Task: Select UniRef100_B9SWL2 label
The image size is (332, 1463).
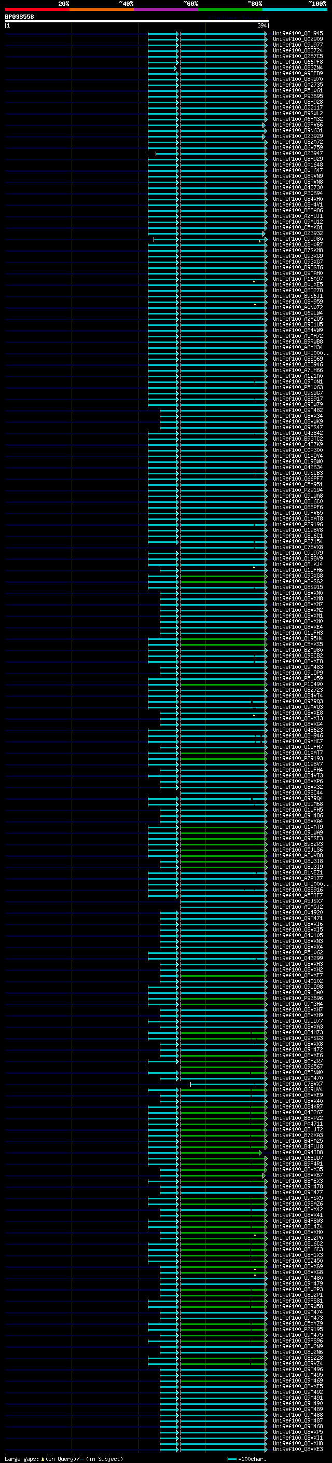Action: pos(298,113)
